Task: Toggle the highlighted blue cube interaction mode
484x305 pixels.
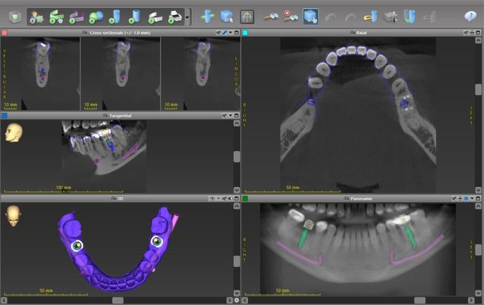Action: coord(311,17)
